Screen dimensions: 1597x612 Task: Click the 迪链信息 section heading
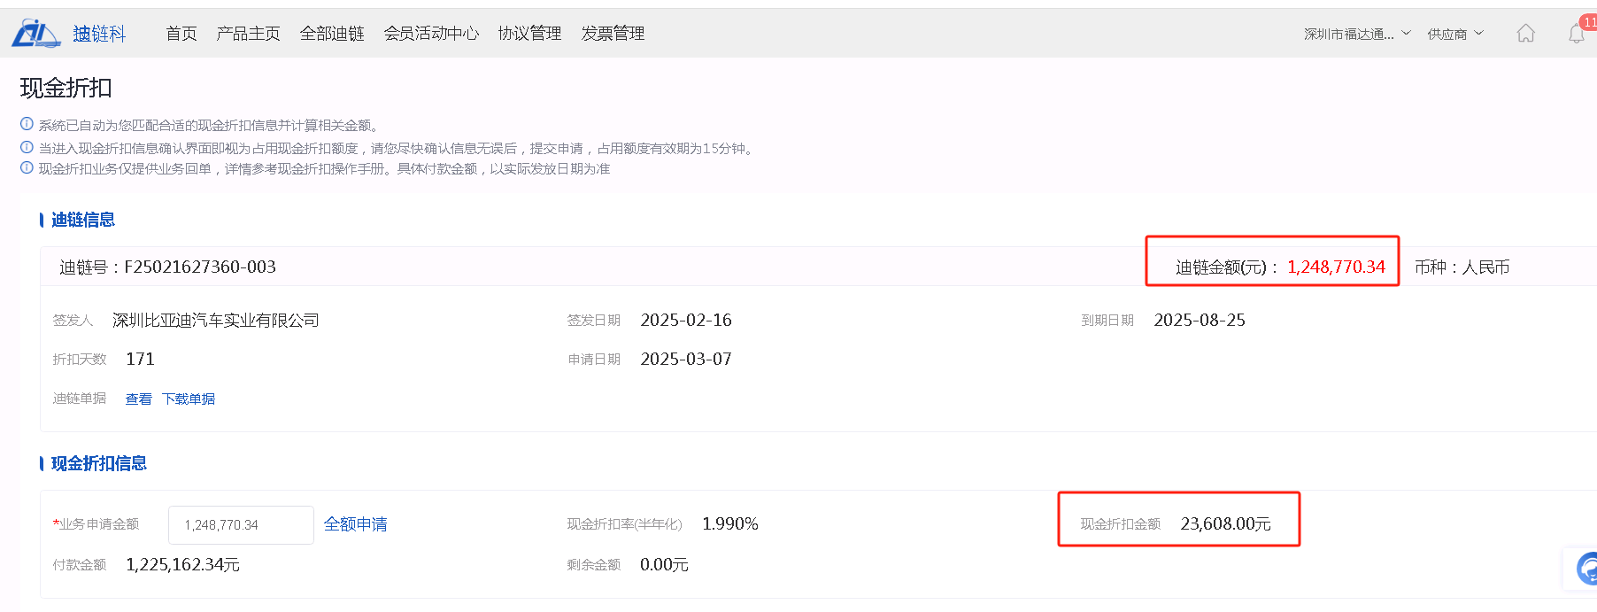click(82, 220)
